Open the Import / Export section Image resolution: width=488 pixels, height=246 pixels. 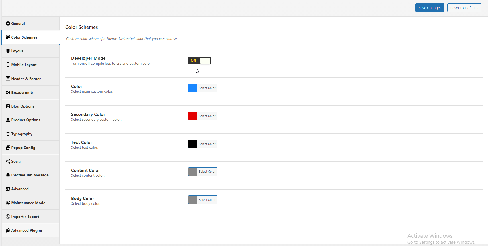pyautogui.click(x=25, y=217)
